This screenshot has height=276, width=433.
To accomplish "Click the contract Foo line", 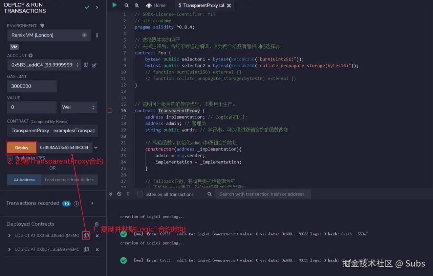I will tap(153, 53).
